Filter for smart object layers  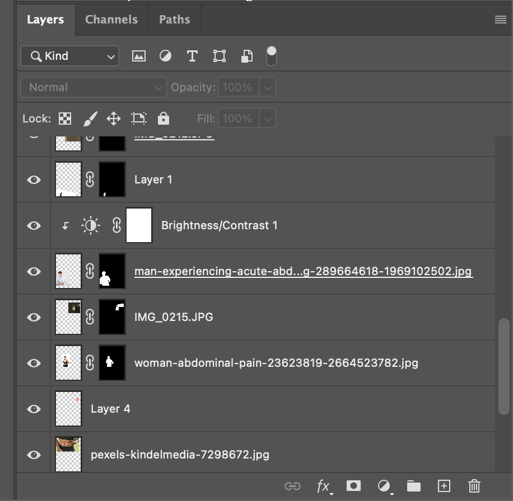246,56
